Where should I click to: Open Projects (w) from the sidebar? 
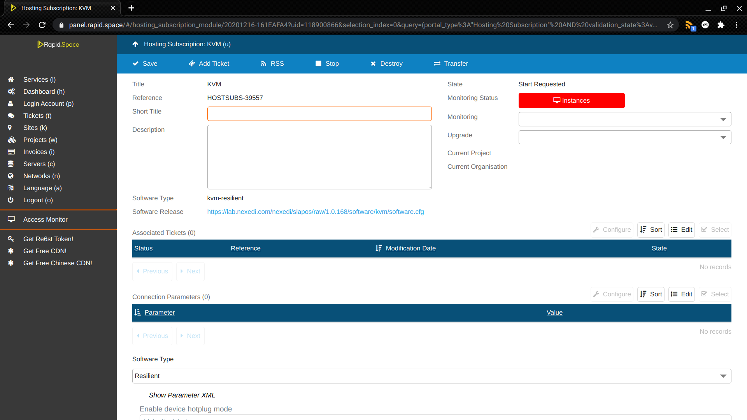40,140
